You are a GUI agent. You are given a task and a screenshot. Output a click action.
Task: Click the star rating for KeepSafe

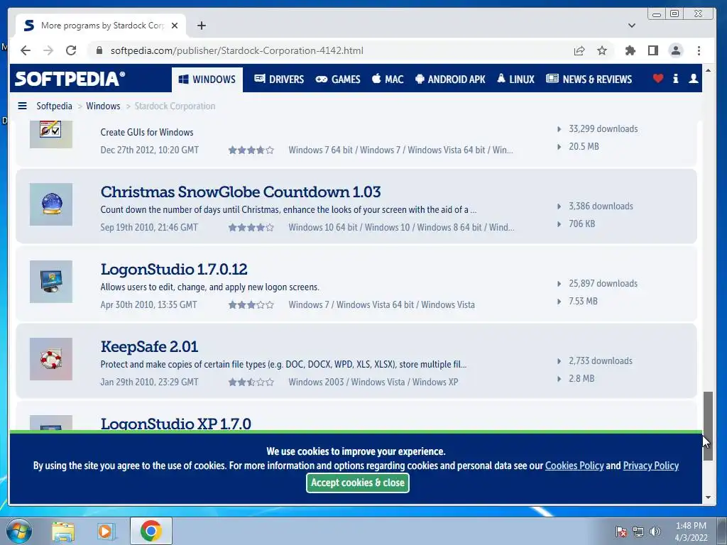click(x=251, y=382)
